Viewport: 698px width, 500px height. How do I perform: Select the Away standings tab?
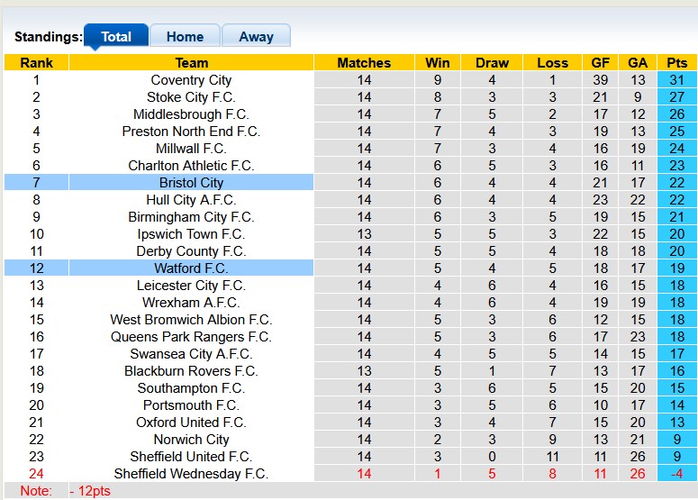256,37
